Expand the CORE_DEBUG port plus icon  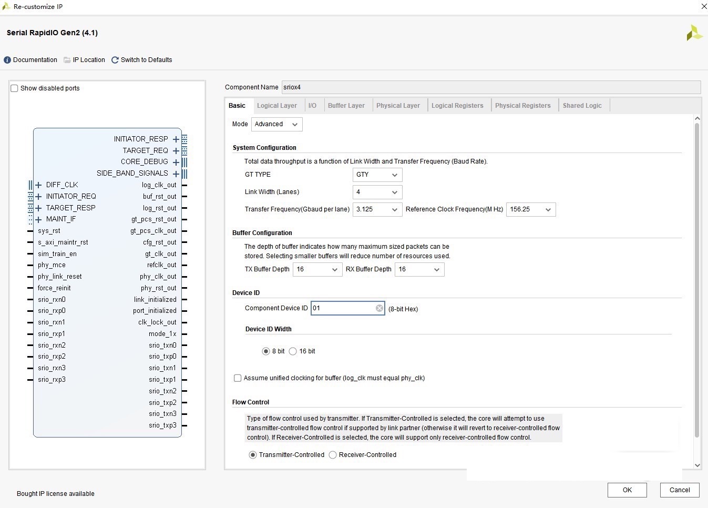176,162
